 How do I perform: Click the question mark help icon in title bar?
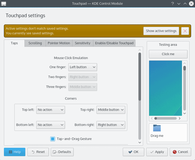coord(172,4)
